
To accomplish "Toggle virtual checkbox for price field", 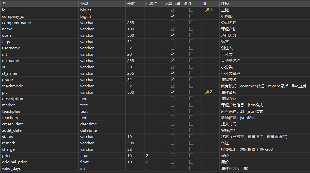I will (x=191, y=156).
